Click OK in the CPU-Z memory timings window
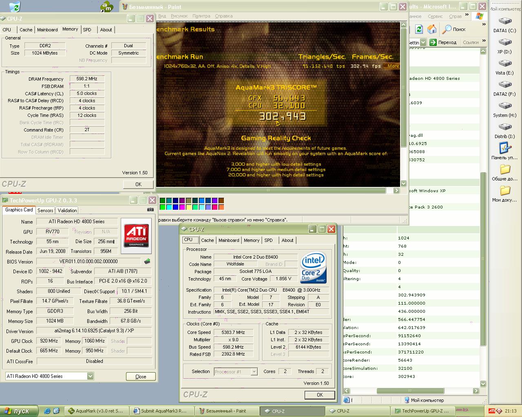Viewport: 522px width, 417px height. pyautogui.click(x=138, y=184)
